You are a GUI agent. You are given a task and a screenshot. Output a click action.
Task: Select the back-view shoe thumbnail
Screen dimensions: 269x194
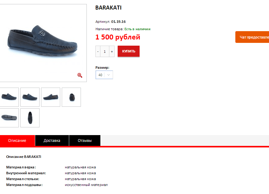click(71, 97)
